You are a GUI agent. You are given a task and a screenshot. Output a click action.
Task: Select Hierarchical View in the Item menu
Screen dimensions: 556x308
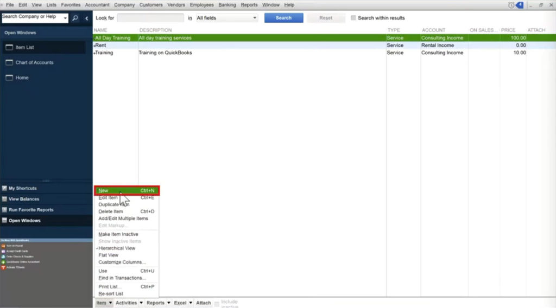tap(117, 248)
